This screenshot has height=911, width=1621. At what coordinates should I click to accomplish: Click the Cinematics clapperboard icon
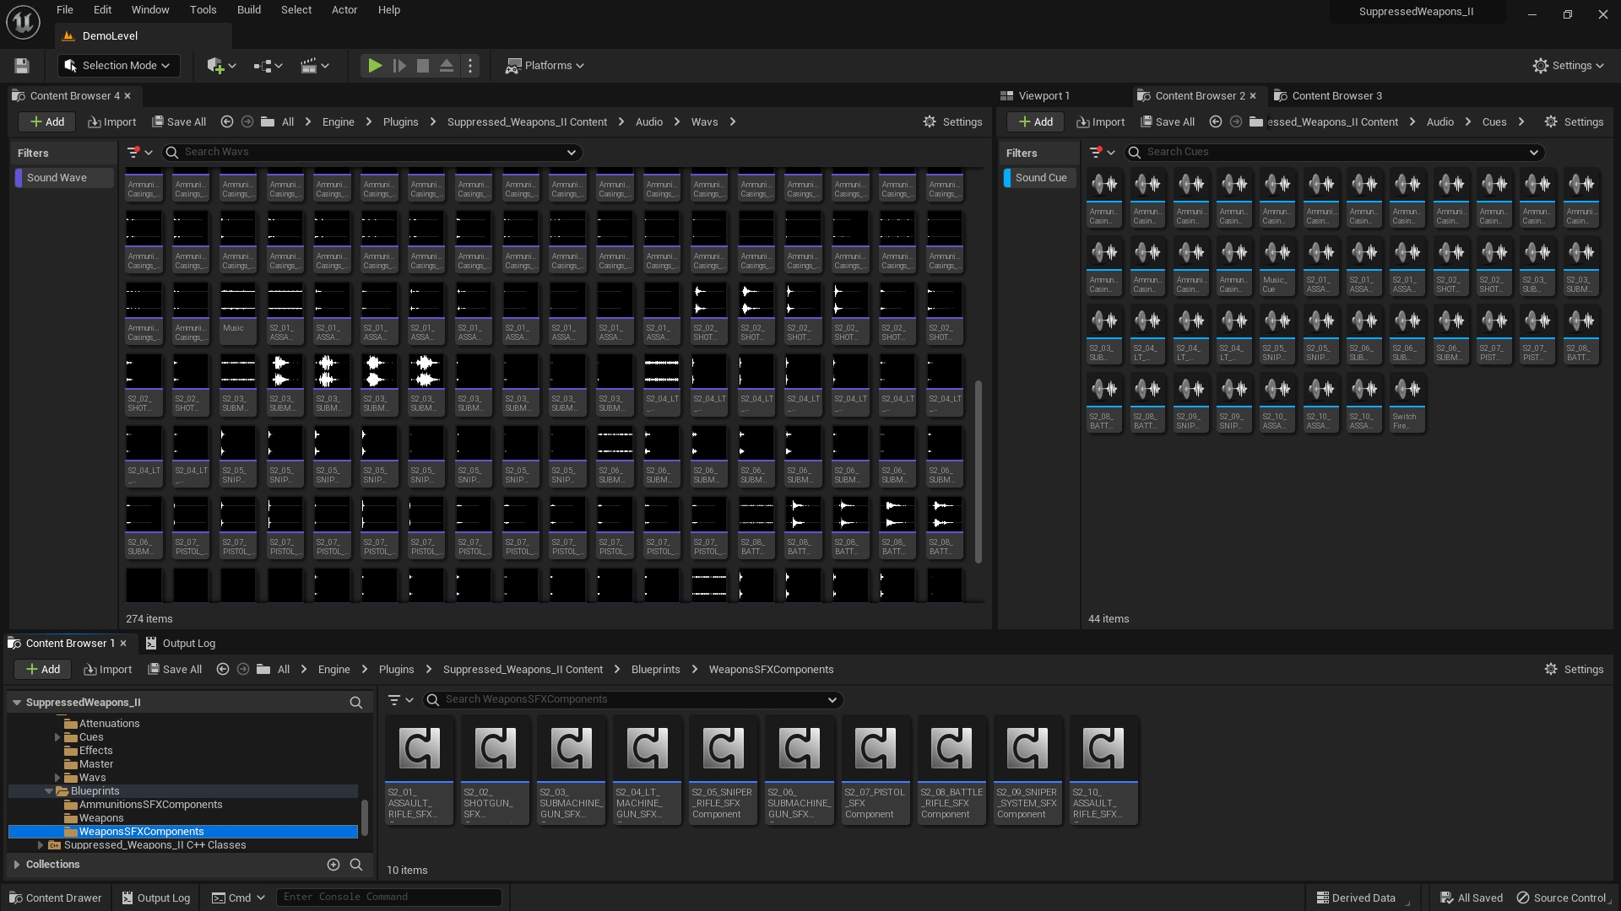click(x=310, y=65)
